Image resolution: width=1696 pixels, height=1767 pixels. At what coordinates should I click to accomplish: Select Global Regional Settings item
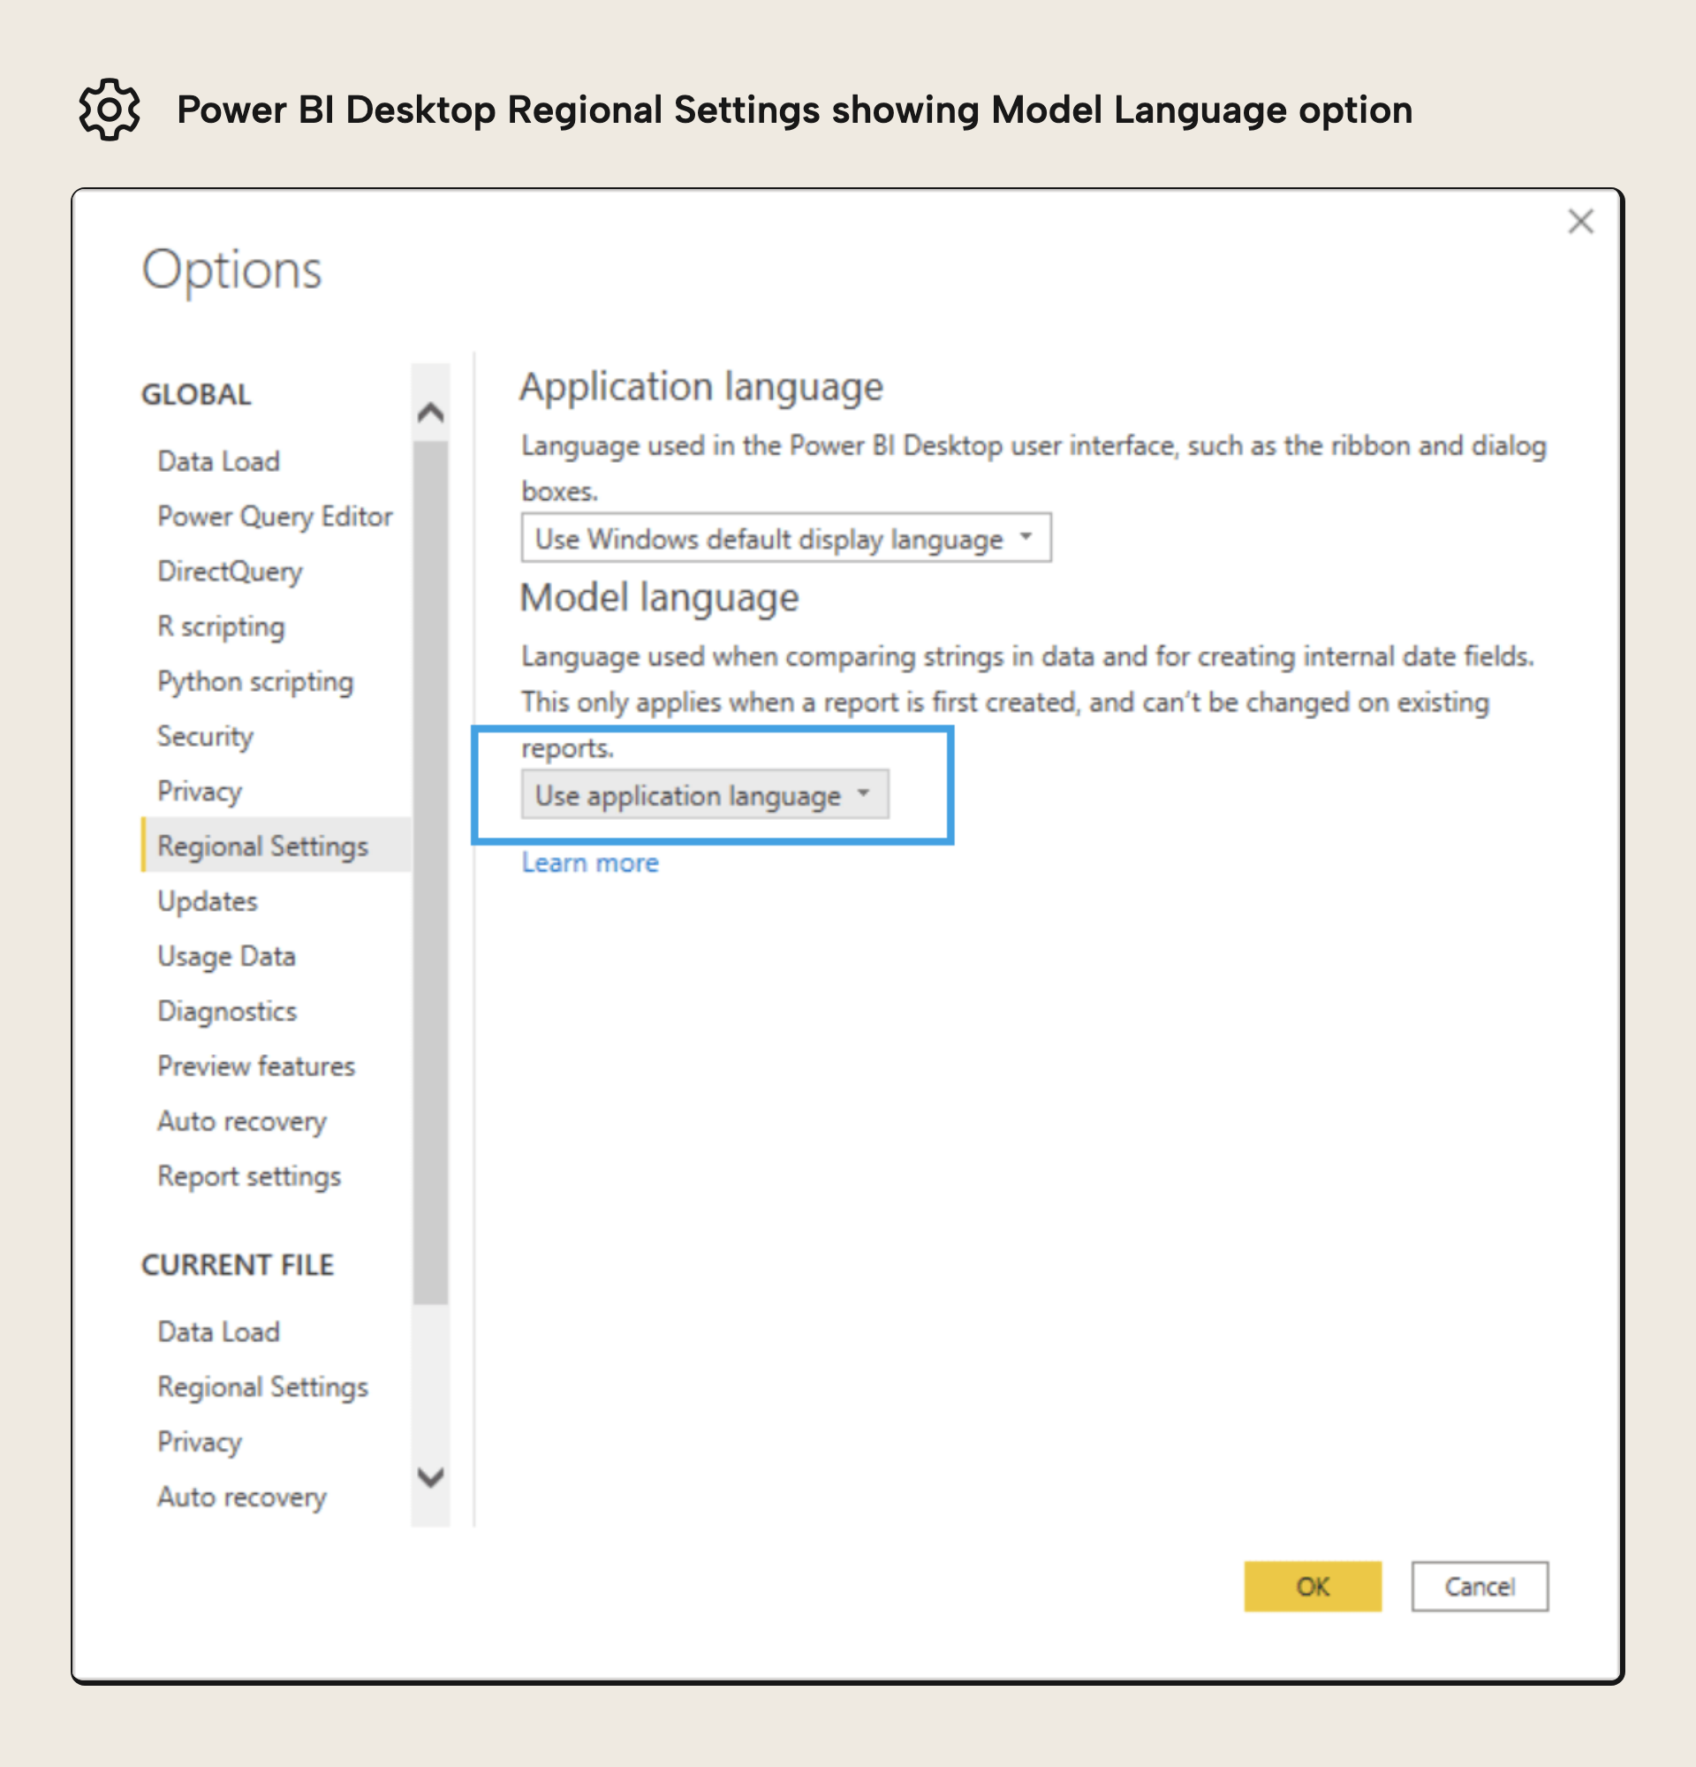276,846
